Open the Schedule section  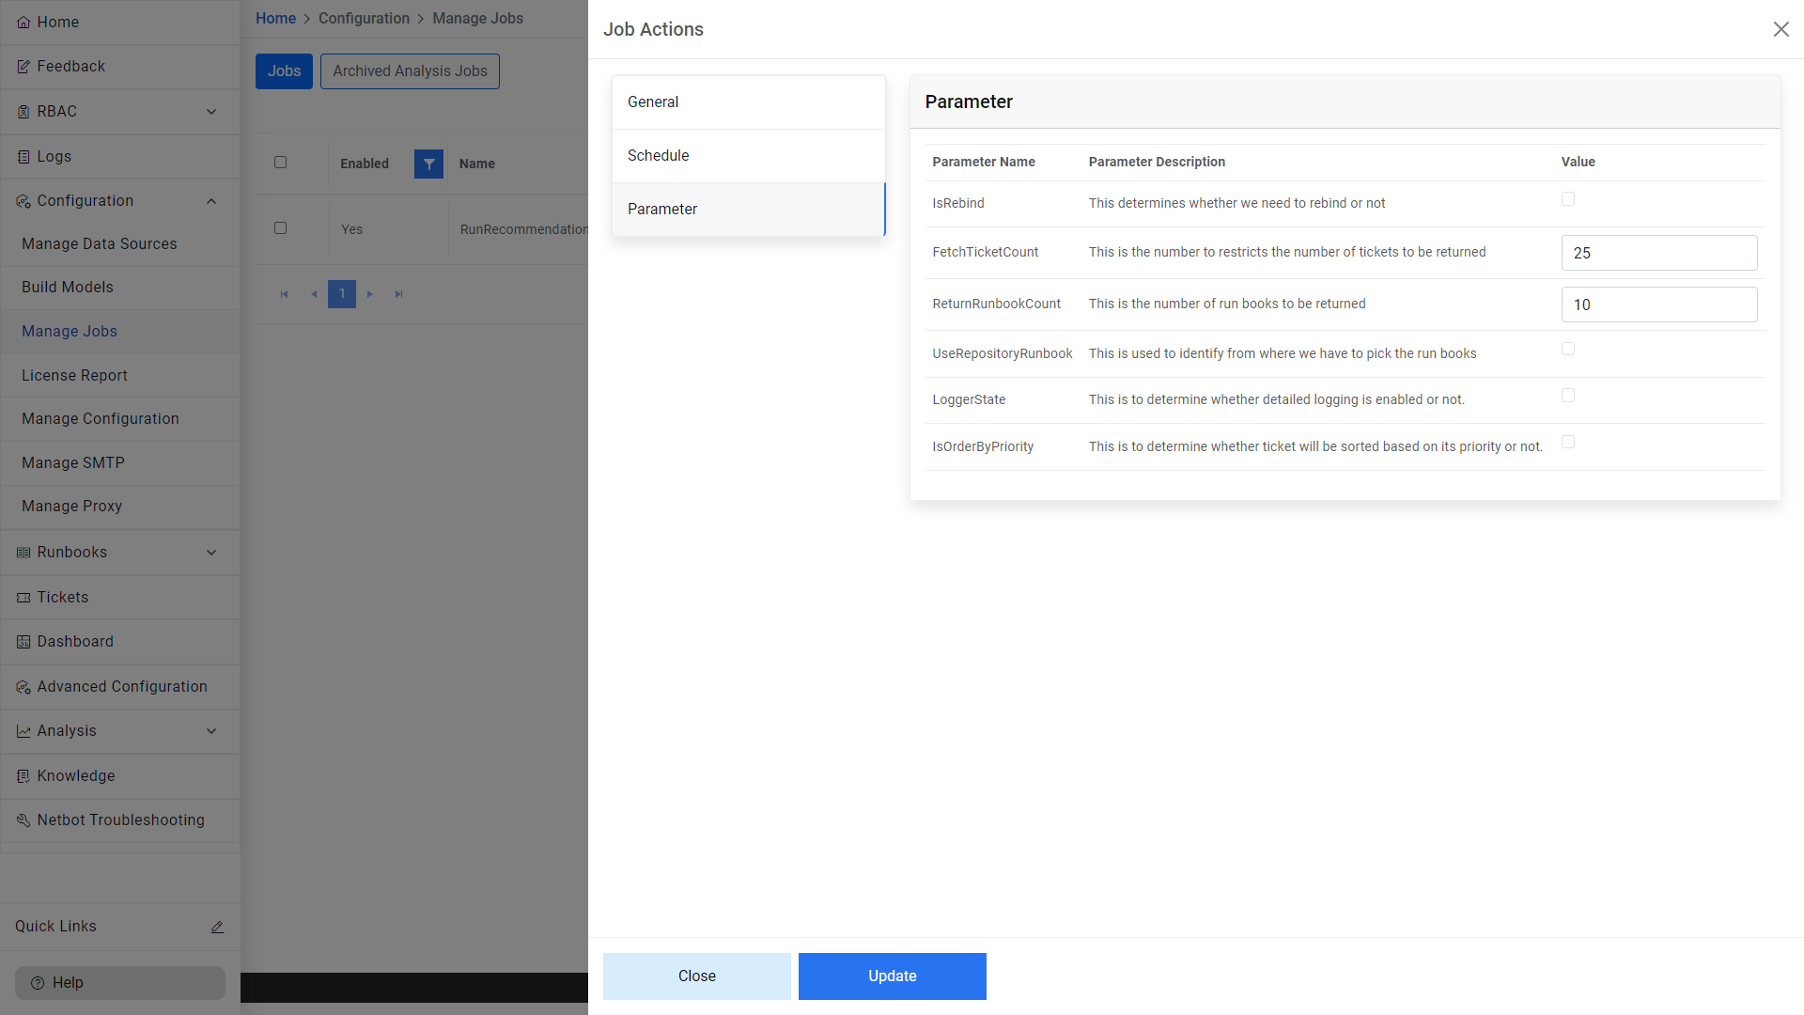click(x=749, y=156)
